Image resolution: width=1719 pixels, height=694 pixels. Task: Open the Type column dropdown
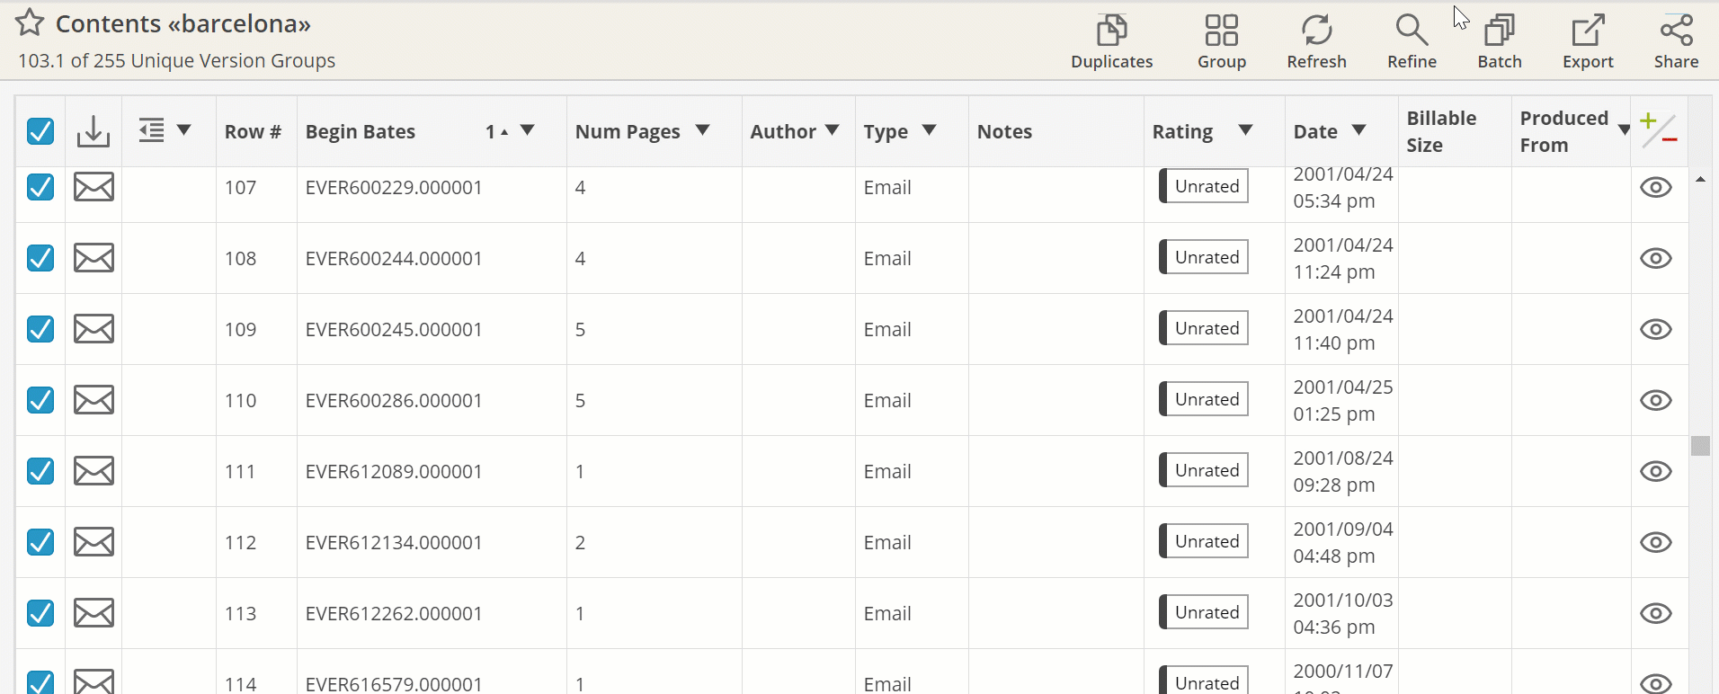pos(930,130)
